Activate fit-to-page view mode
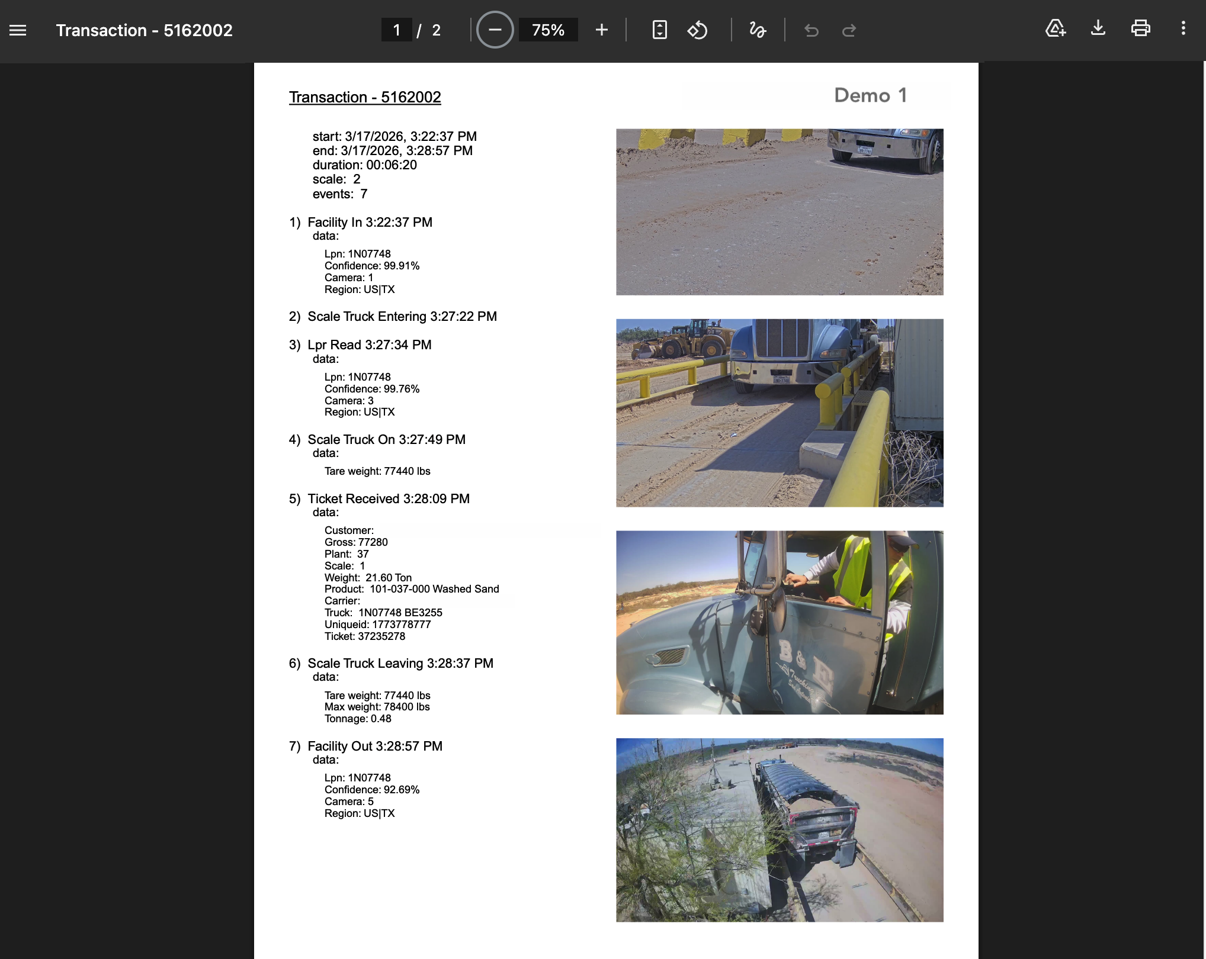1206x959 pixels. [x=660, y=30]
